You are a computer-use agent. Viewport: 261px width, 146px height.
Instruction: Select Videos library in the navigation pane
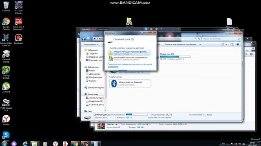[x=91, y=71]
